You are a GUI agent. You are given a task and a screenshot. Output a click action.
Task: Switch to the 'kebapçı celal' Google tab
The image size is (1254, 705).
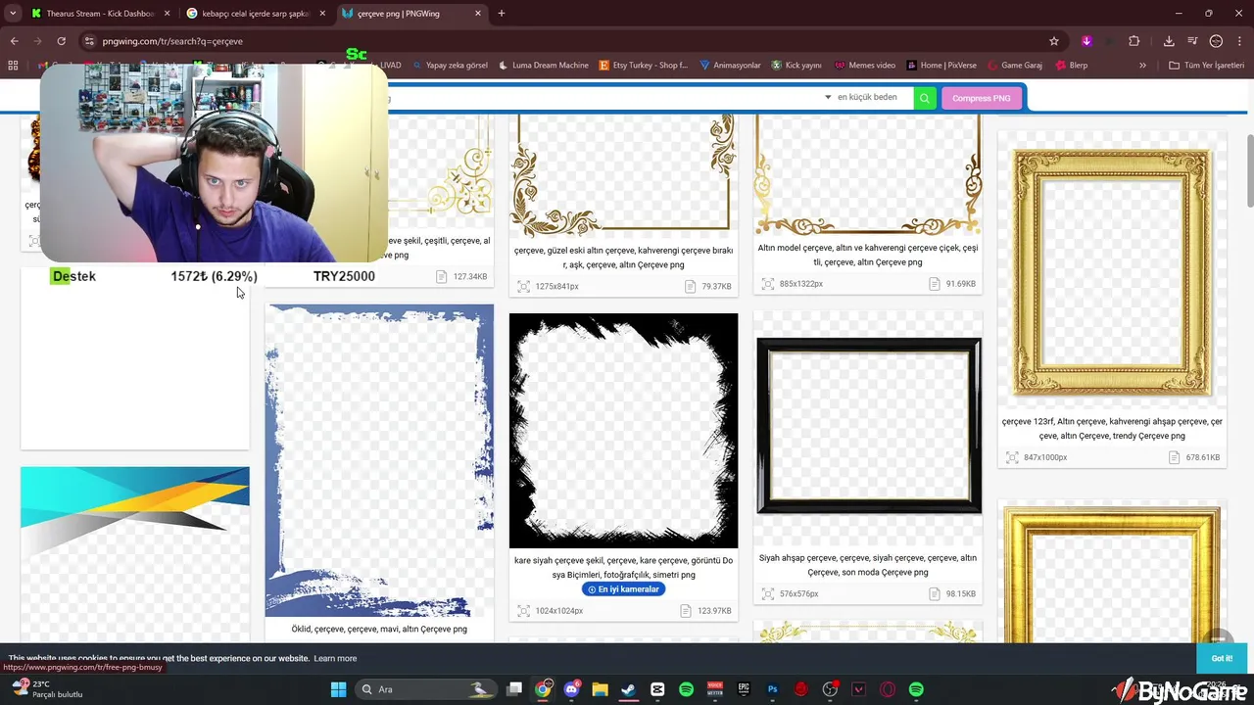click(255, 14)
